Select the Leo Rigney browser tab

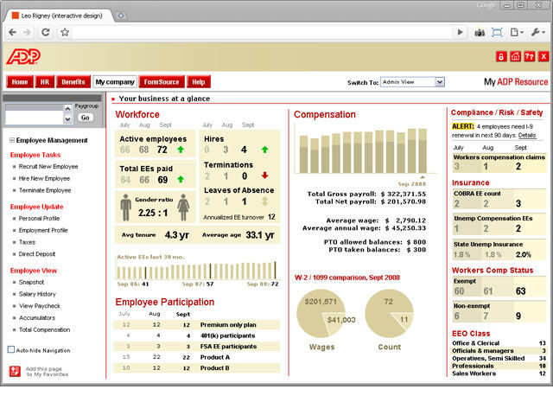point(60,16)
